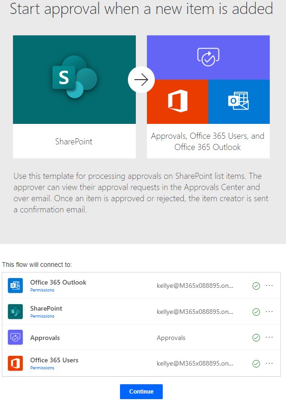This screenshot has height=401, width=286.
Task: Click the Office 365 Users account email
Action: click(x=195, y=363)
